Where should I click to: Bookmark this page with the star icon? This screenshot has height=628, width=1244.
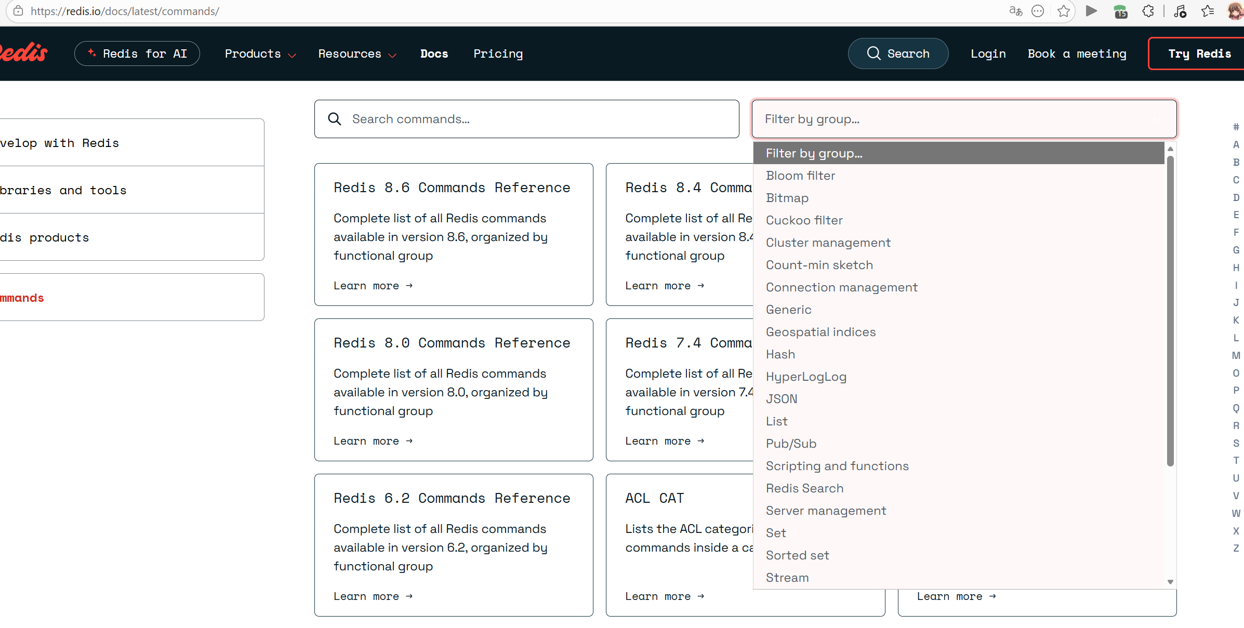pos(1064,11)
